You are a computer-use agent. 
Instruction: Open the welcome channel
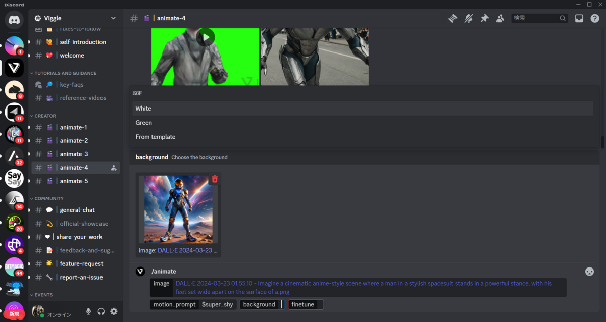(x=76, y=56)
